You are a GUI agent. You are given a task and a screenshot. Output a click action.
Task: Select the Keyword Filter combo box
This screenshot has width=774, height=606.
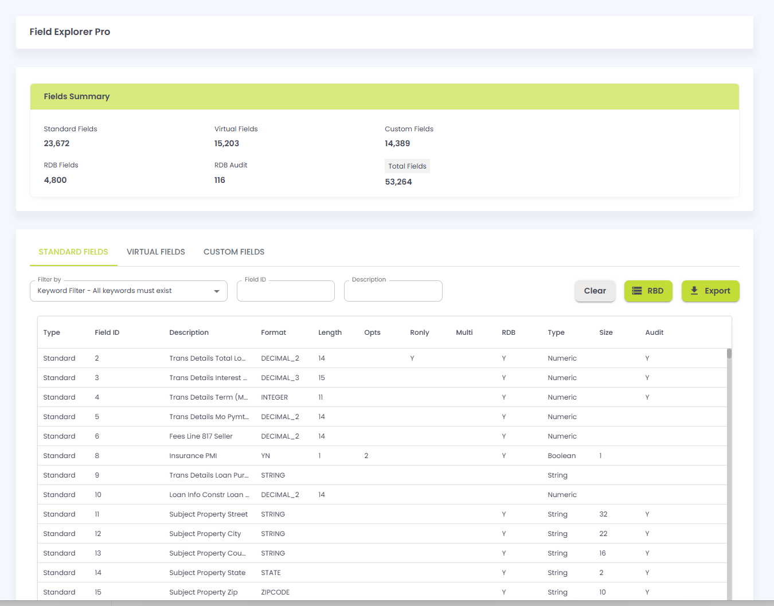click(128, 291)
